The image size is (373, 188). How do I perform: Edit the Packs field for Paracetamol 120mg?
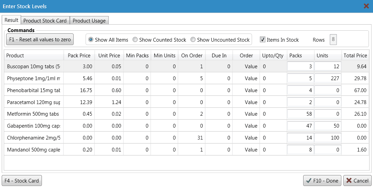pyautogui.click(x=301, y=102)
